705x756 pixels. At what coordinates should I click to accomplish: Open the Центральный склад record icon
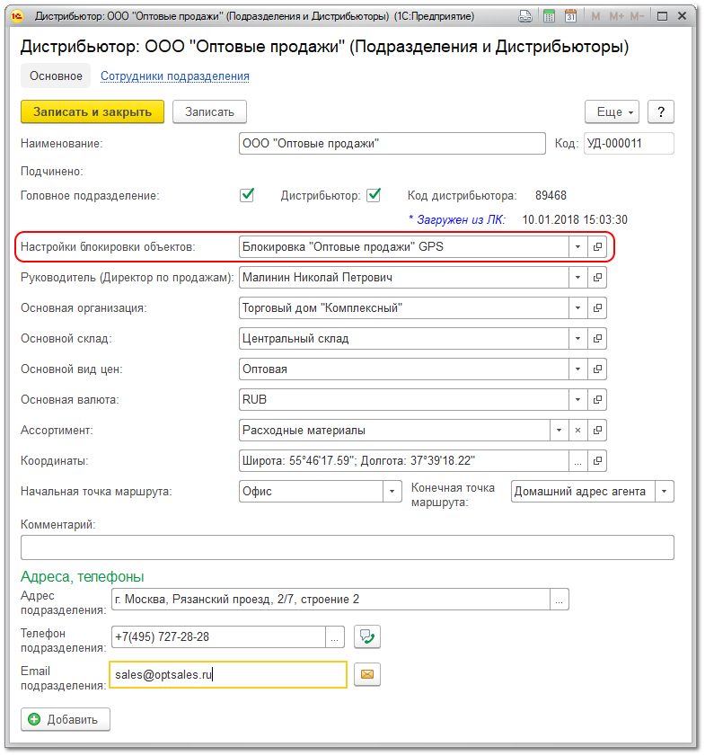pyautogui.click(x=597, y=339)
